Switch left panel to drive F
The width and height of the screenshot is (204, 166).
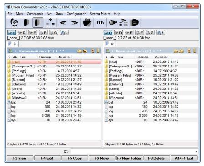(43, 32)
